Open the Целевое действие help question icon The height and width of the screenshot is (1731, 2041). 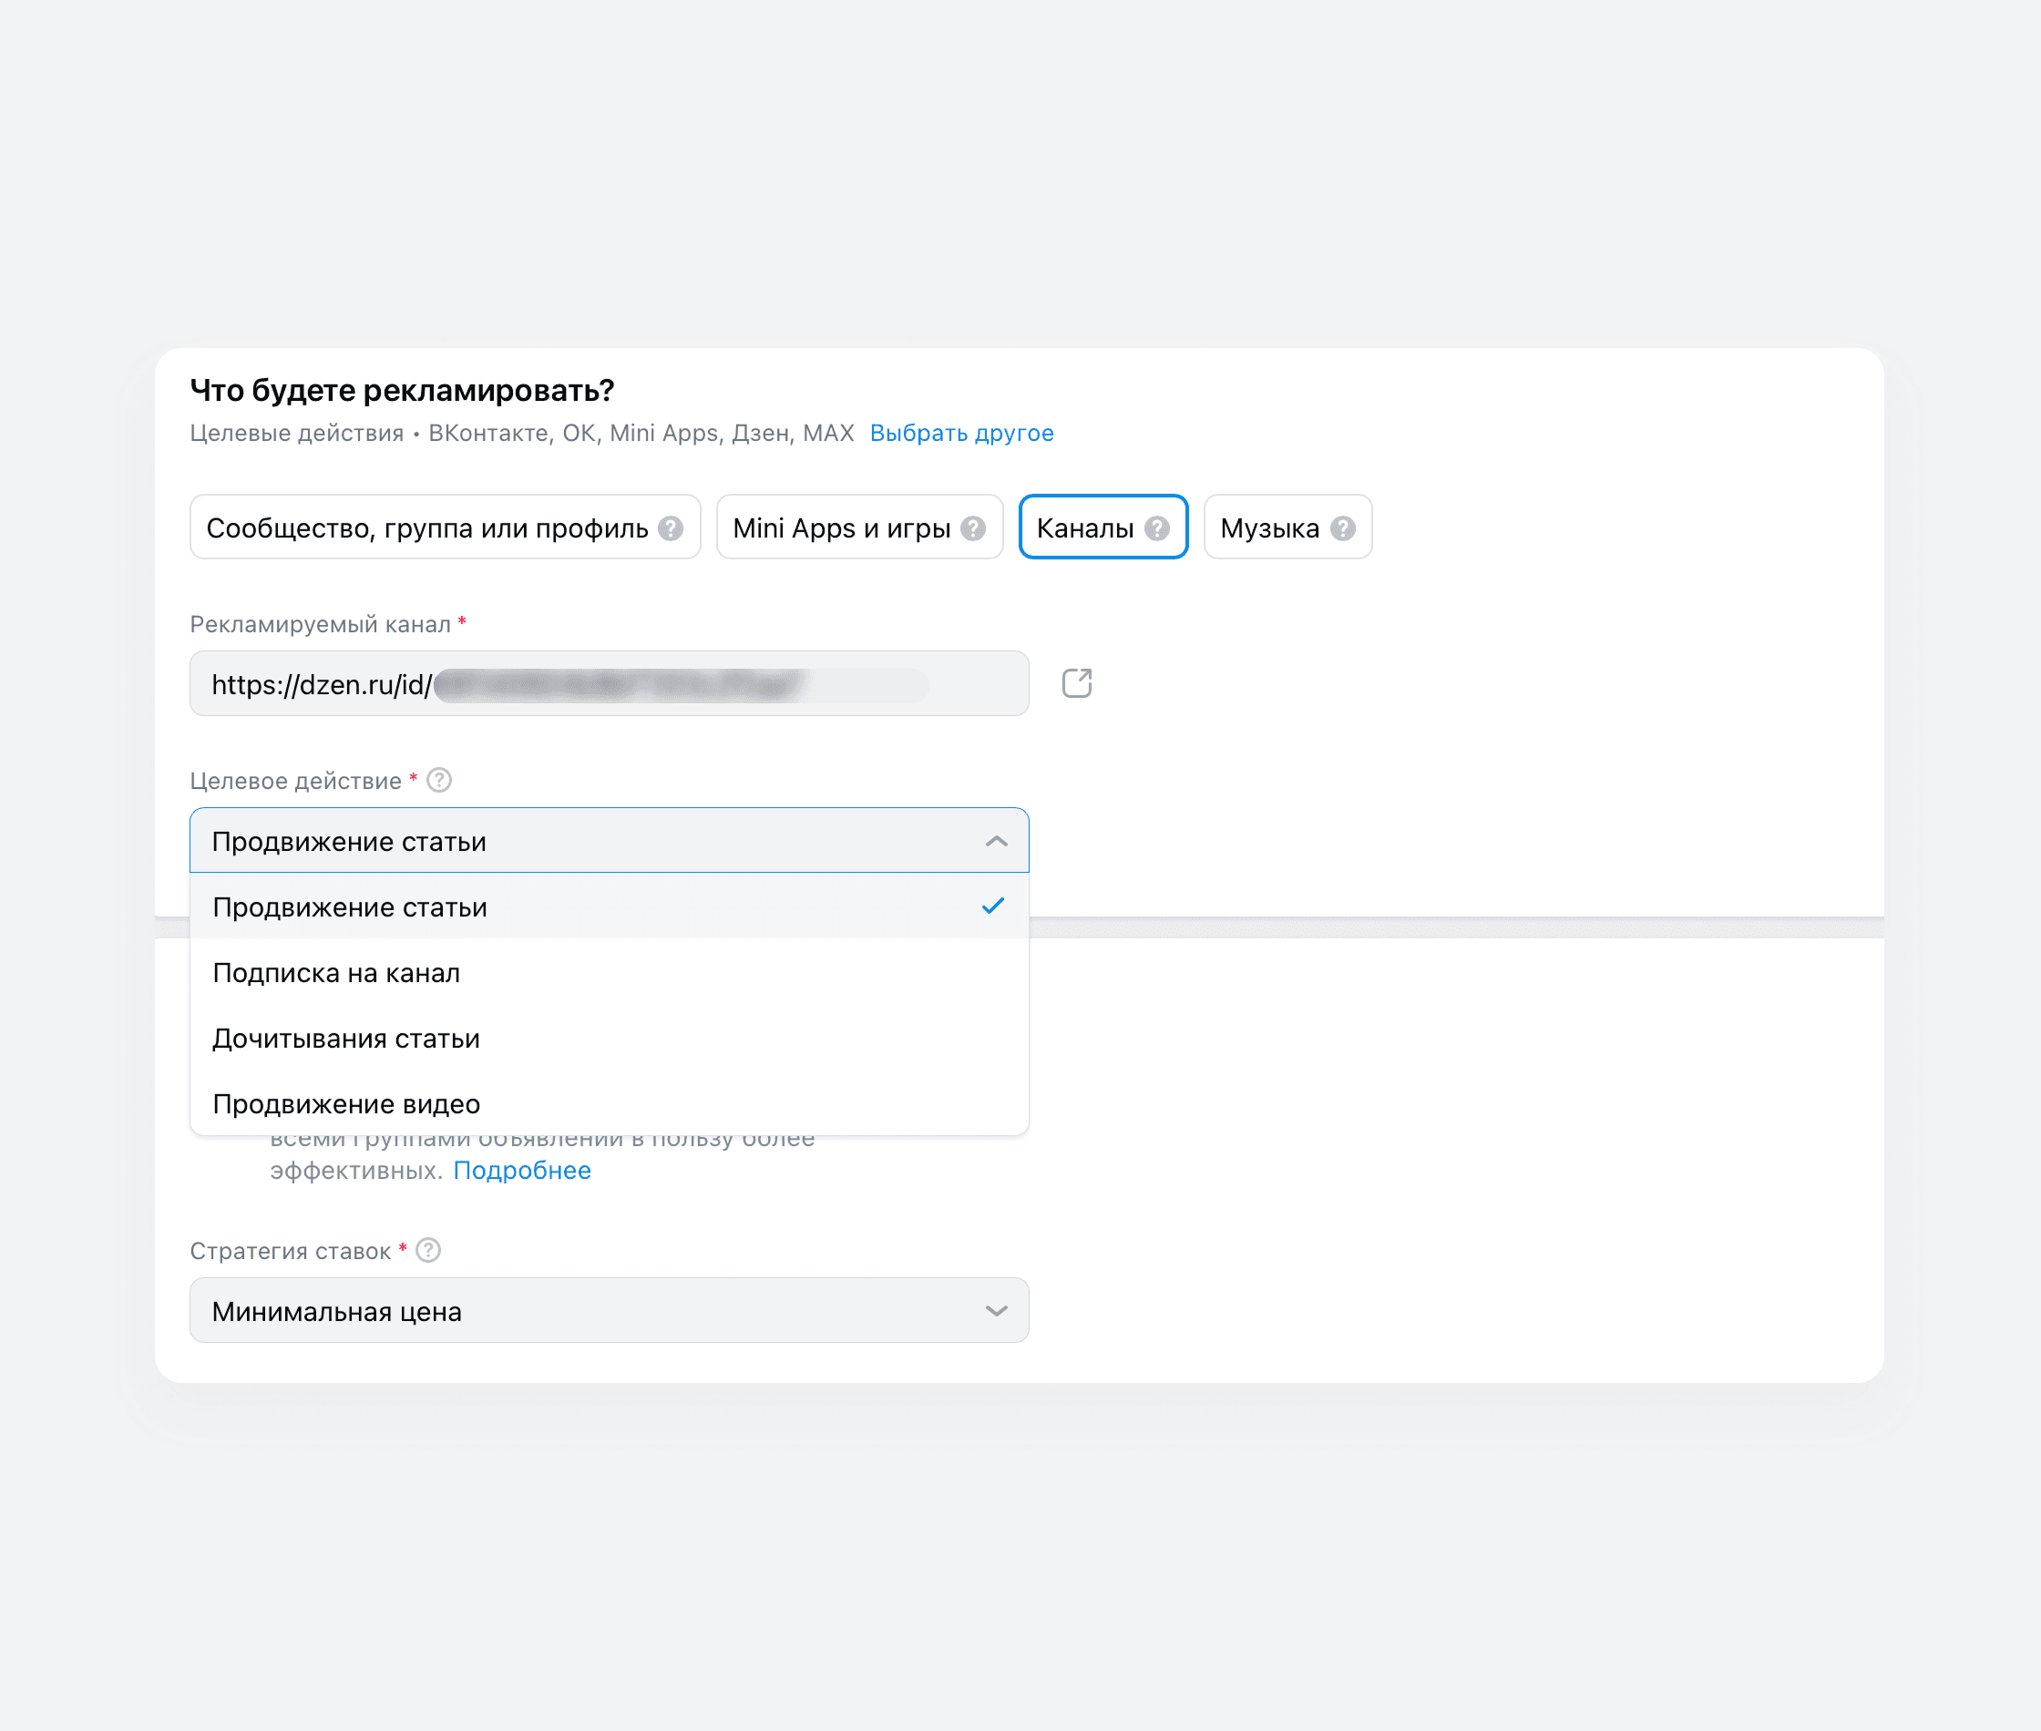438,780
